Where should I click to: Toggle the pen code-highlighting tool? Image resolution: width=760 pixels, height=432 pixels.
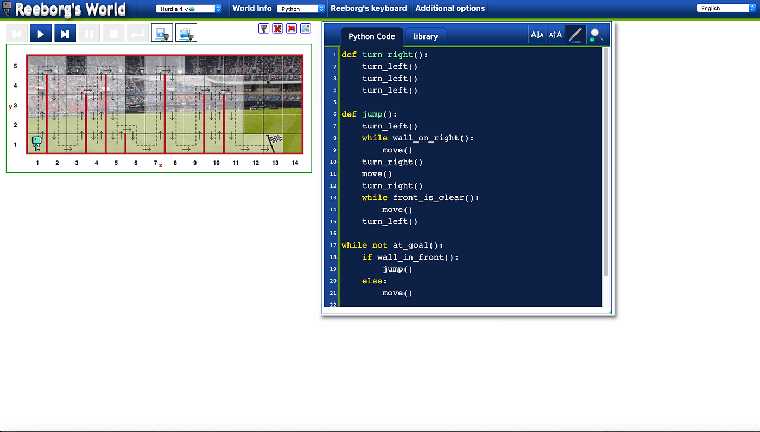575,34
